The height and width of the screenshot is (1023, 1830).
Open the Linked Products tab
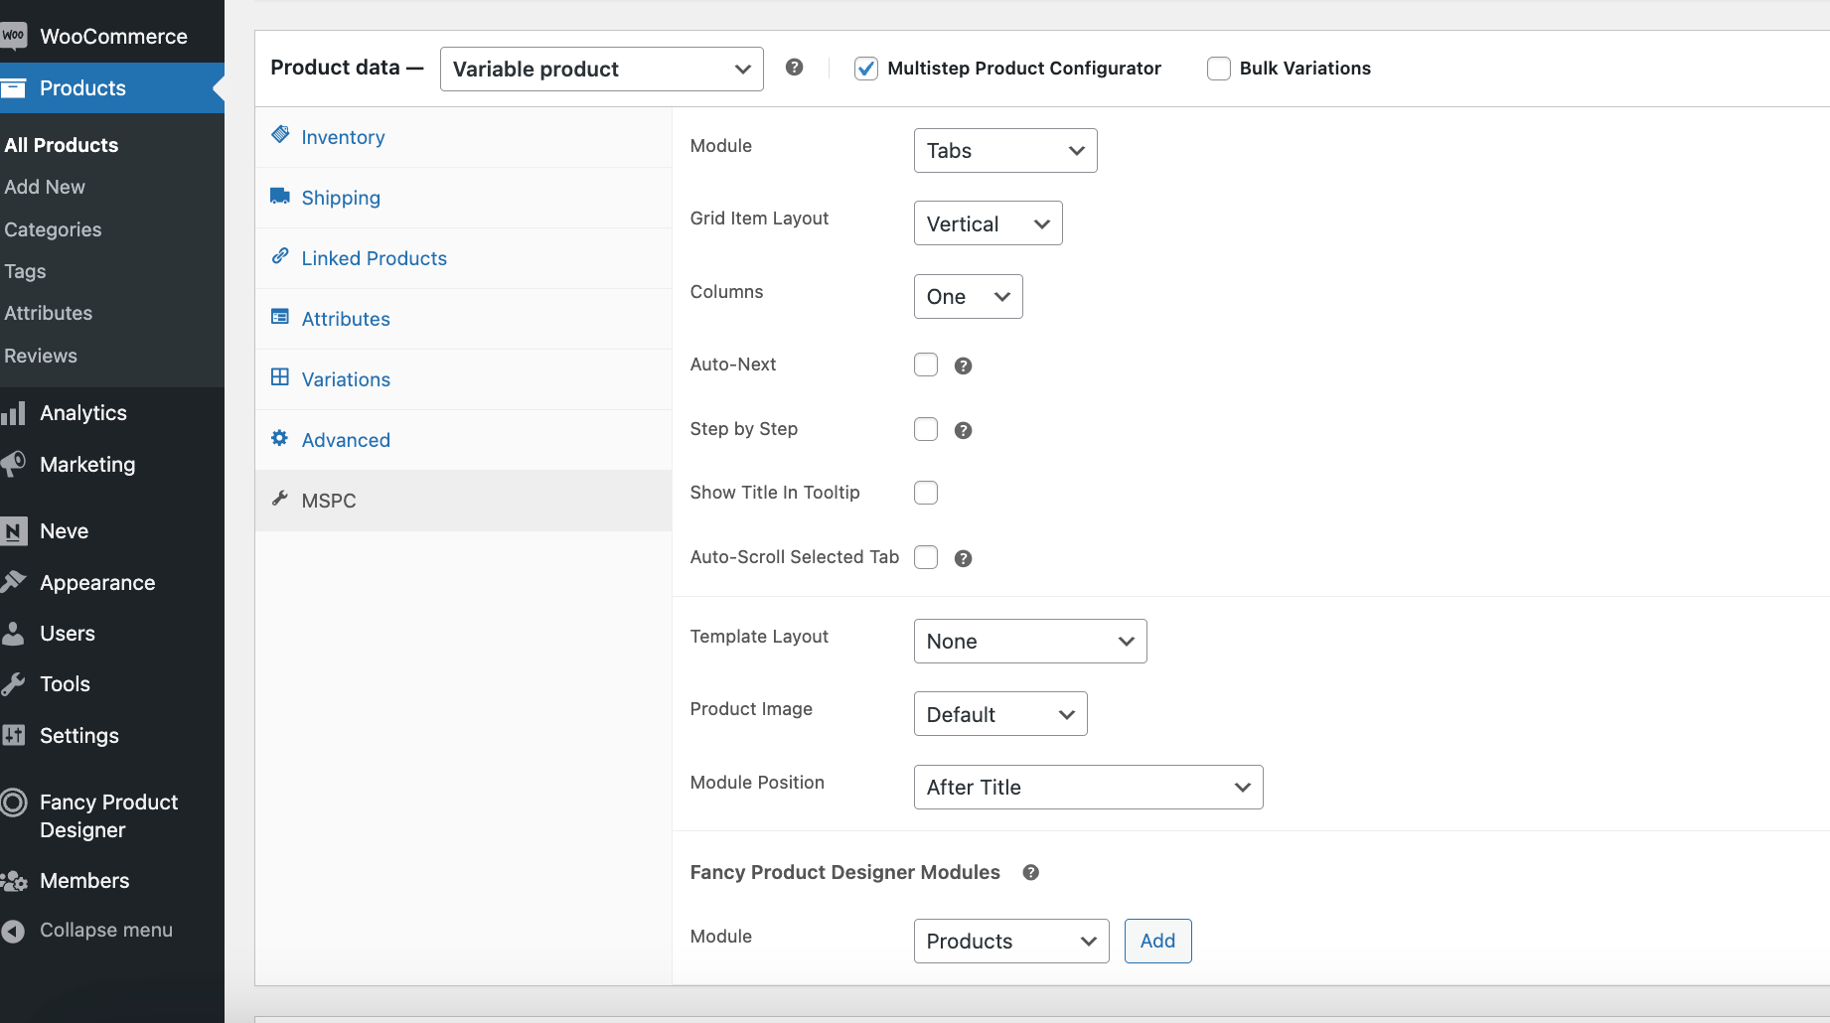point(463,258)
